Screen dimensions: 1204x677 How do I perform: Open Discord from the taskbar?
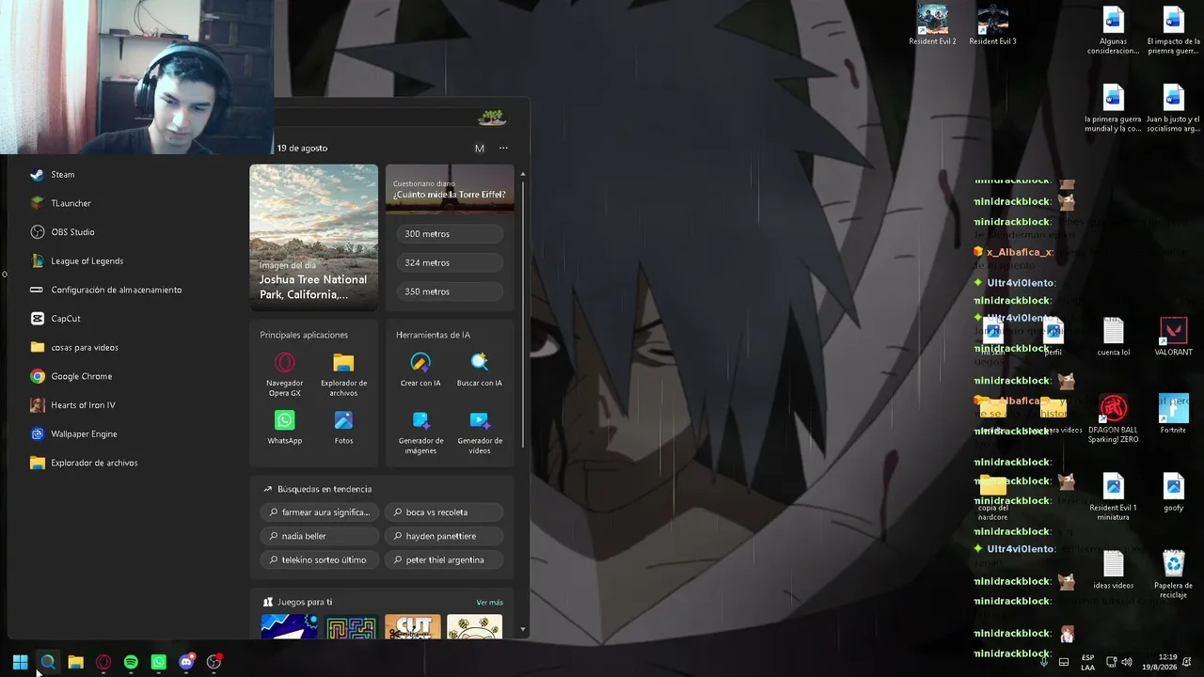pyautogui.click(x=186, y=662)
